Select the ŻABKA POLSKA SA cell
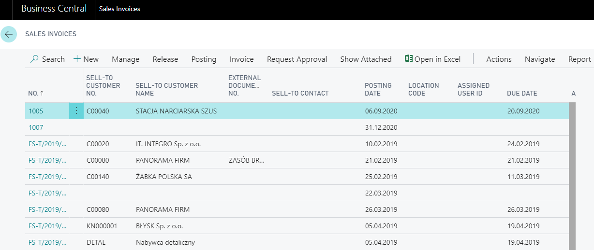This screenshot has width=594, height=250. pyautogui.click(x=164, y=177)
